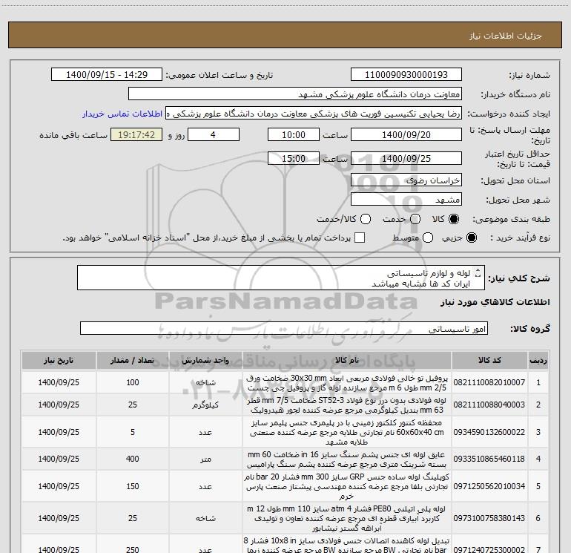Click the row 5 GRP coupling product name
This screenshot has height=553, width=571.
(347, 486)
